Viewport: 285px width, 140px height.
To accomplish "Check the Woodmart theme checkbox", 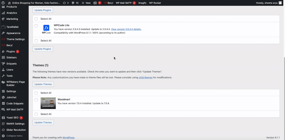I will point(36,100).
